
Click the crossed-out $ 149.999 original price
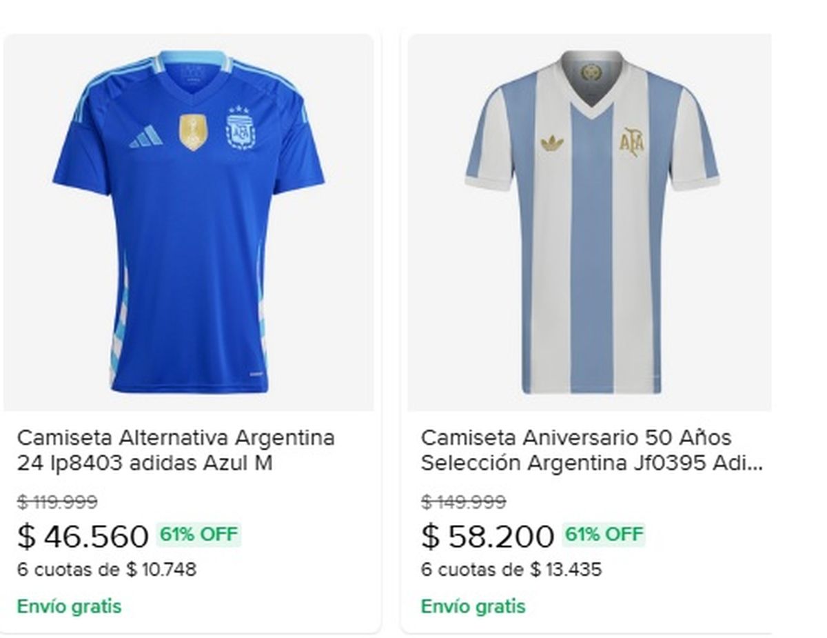coord(463,502)
